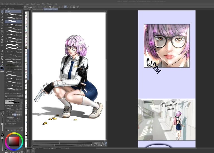214x153 pixels.
Task: Open the Filter menu
Action: (x=43, y=4)
